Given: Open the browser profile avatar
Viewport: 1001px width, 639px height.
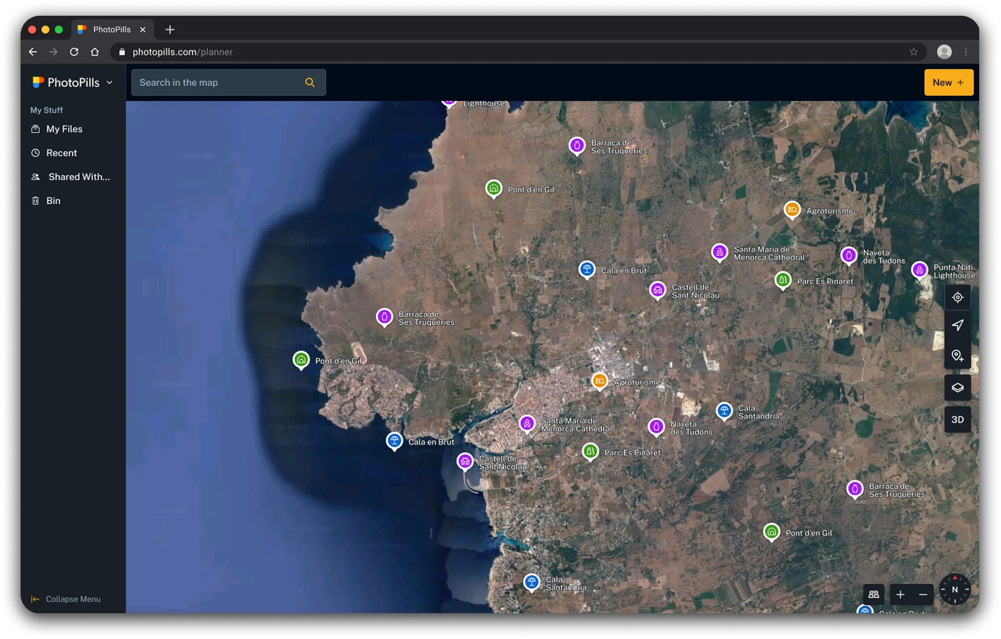Looking at the screenshot, I should [944, 52].
